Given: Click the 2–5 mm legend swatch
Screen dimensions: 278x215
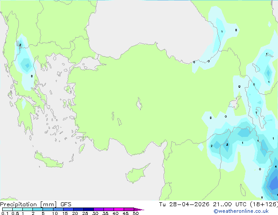Looking at the screenshot, I should (x=38, y=209).
